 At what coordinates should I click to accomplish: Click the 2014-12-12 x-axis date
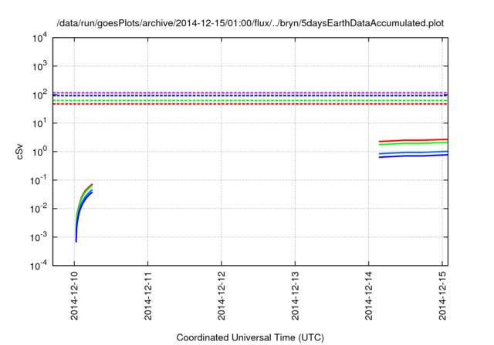pyautogui.click(x=222, y=296)
